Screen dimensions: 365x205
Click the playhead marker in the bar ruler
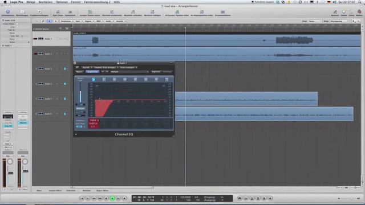pos(185,28)
